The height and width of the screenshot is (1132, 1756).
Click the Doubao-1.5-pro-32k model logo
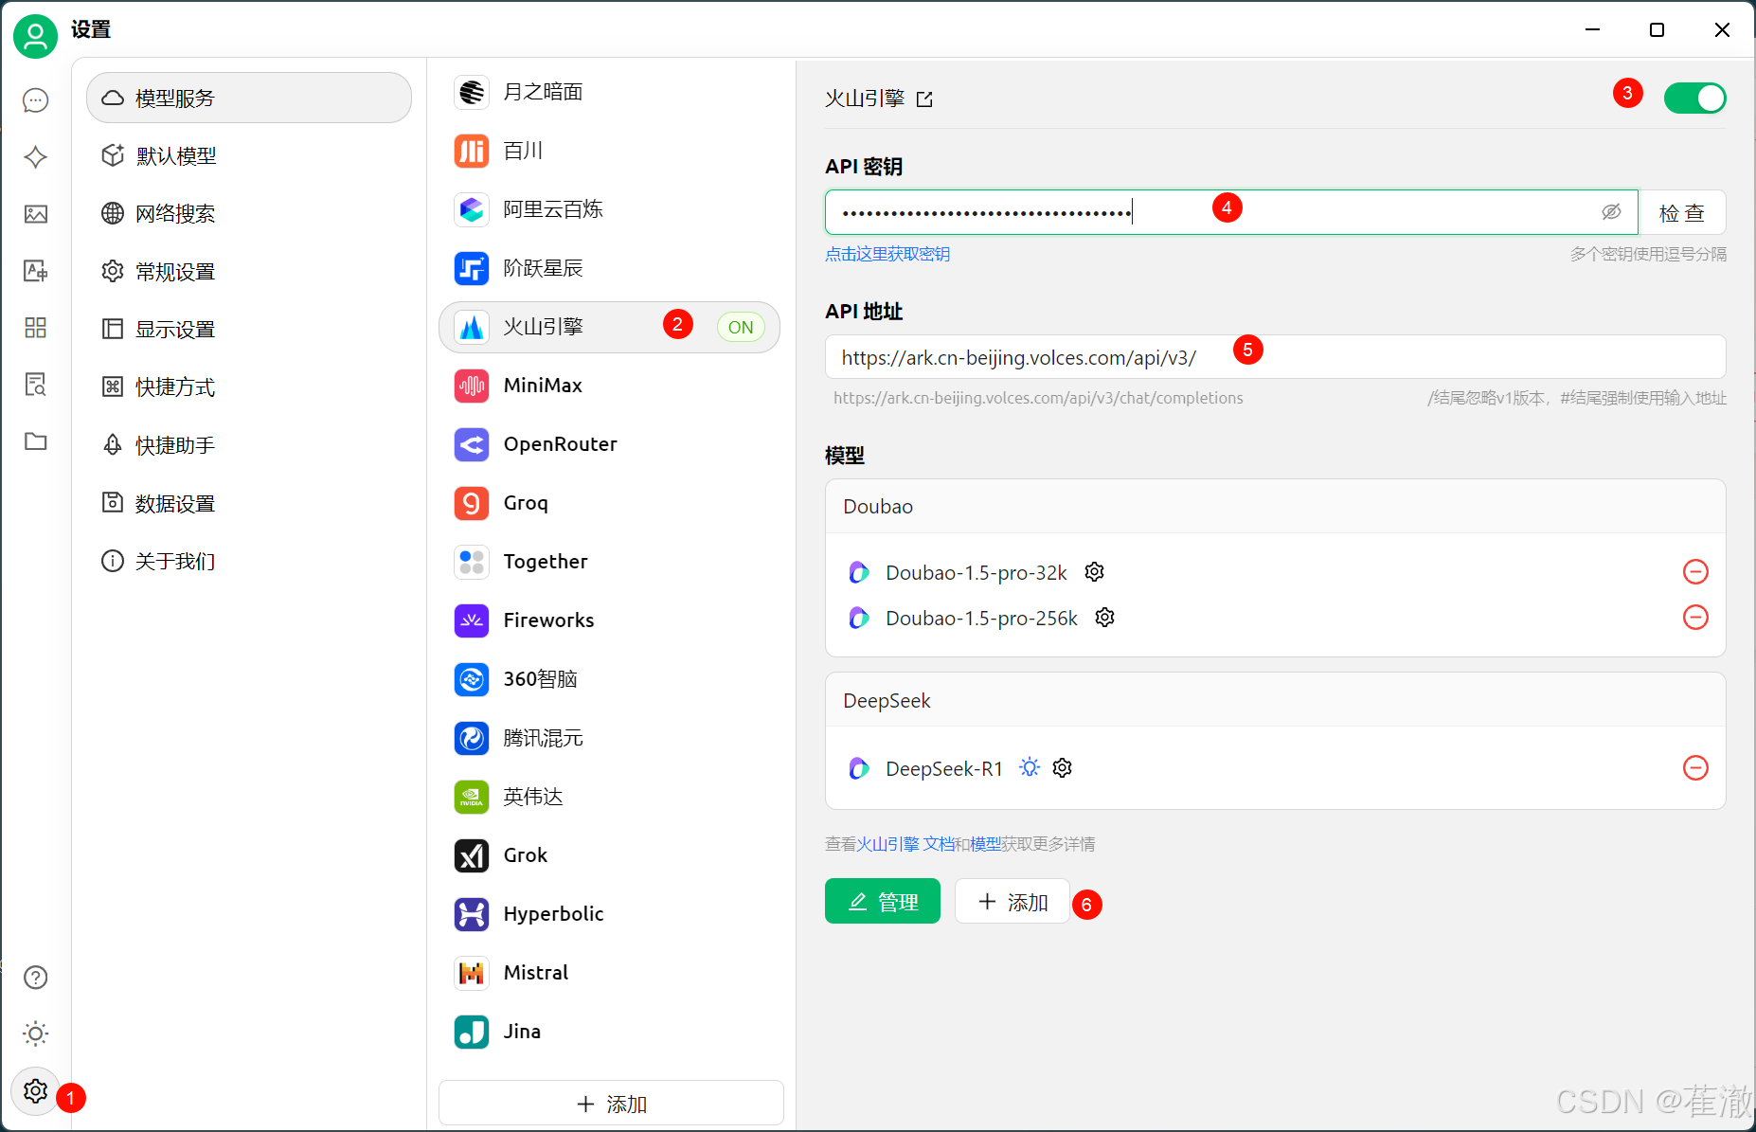click(x=859, y=572)
